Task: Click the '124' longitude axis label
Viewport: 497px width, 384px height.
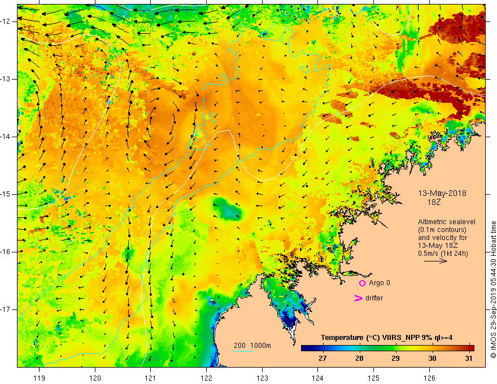Action: [317, 378]
